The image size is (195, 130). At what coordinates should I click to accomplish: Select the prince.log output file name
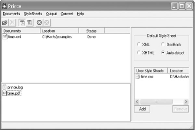point(15,87)
